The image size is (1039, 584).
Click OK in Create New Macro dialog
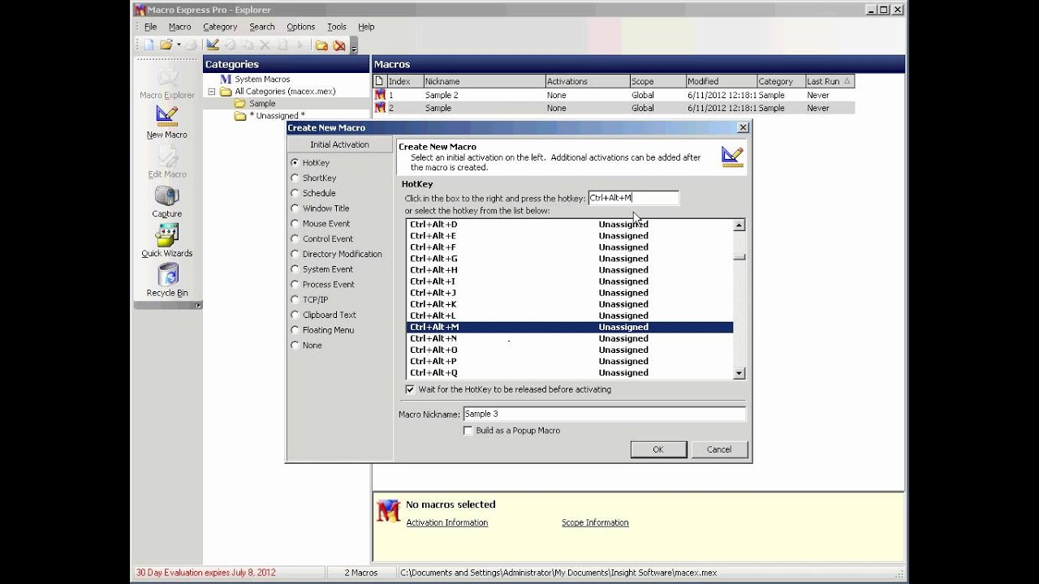click(658, 449)
